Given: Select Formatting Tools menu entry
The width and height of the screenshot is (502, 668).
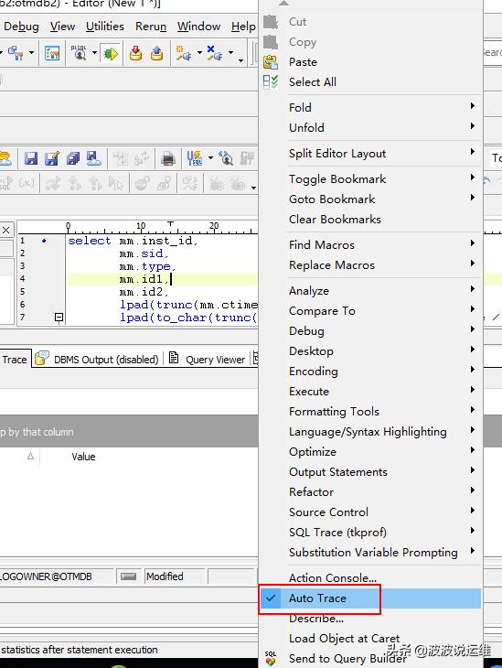Looking at the screenshot, I should [370, 412].
